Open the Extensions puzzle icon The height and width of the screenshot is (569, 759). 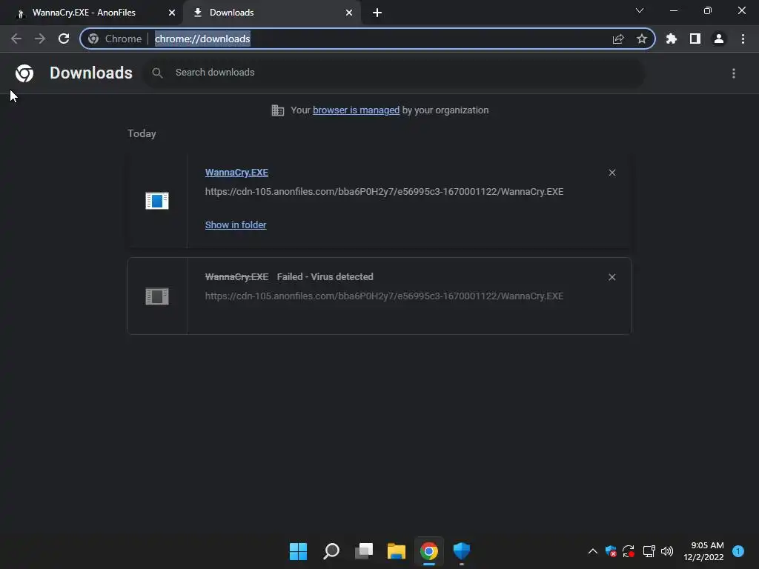tap(671, 39)
